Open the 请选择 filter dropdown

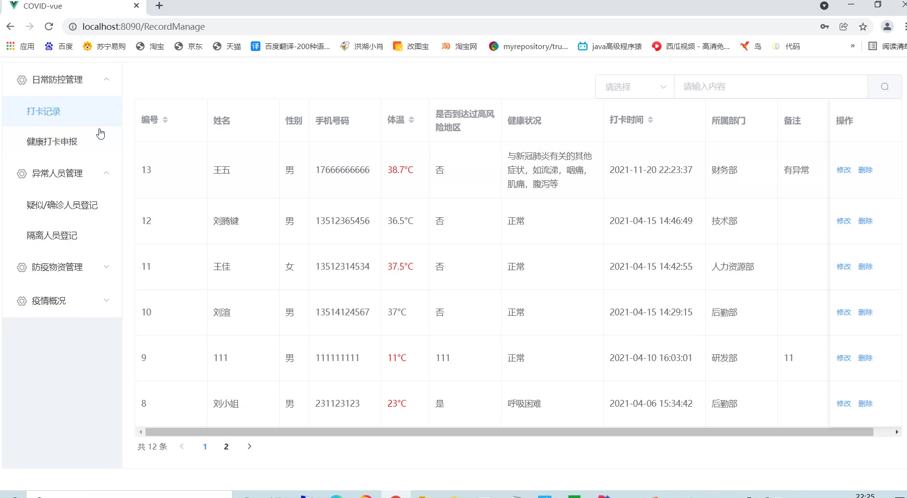coord(635,87)
